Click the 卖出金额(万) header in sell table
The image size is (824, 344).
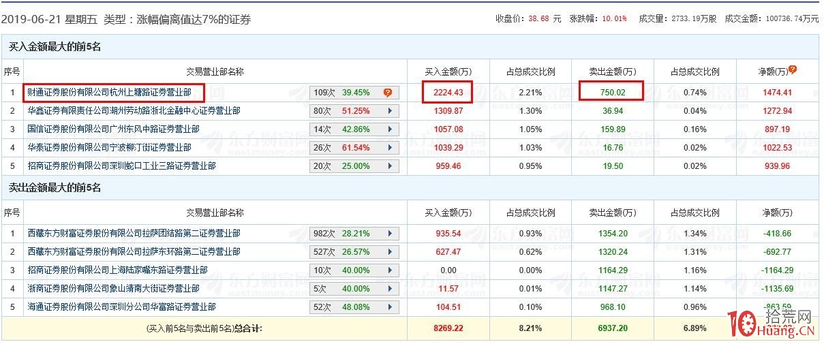pyautogui.click(x=611, y=213)
